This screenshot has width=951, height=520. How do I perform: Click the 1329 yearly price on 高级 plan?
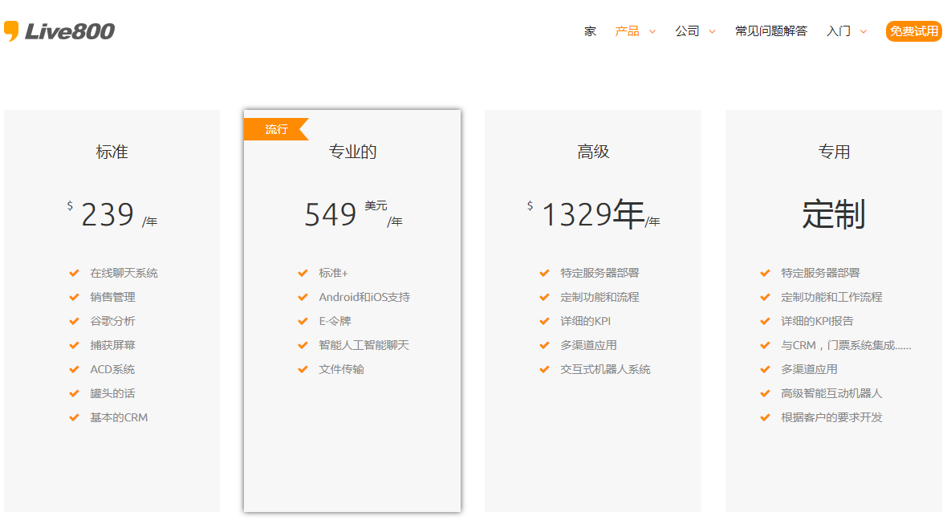pos(576,215)
